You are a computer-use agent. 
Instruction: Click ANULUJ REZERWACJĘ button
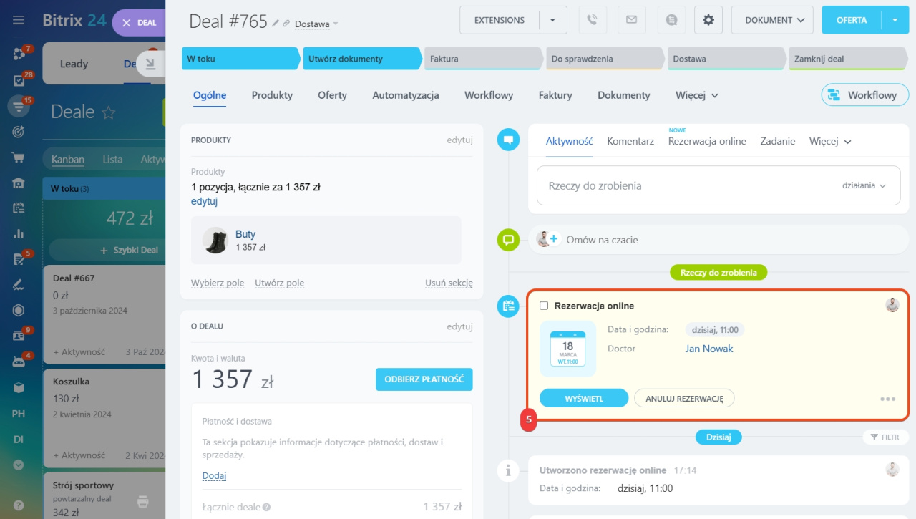[684, 398]
